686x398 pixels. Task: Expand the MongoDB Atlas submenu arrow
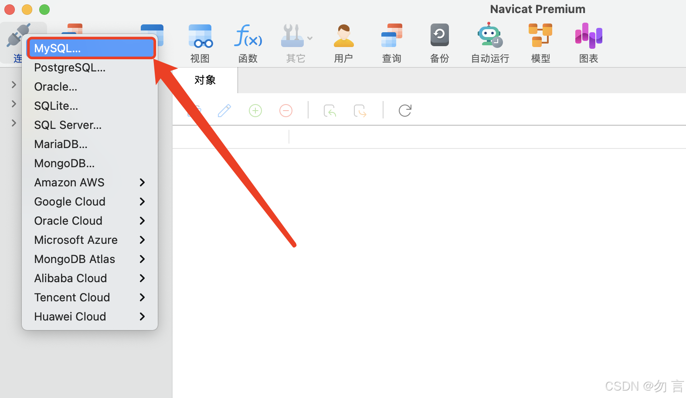click(142, 259)
